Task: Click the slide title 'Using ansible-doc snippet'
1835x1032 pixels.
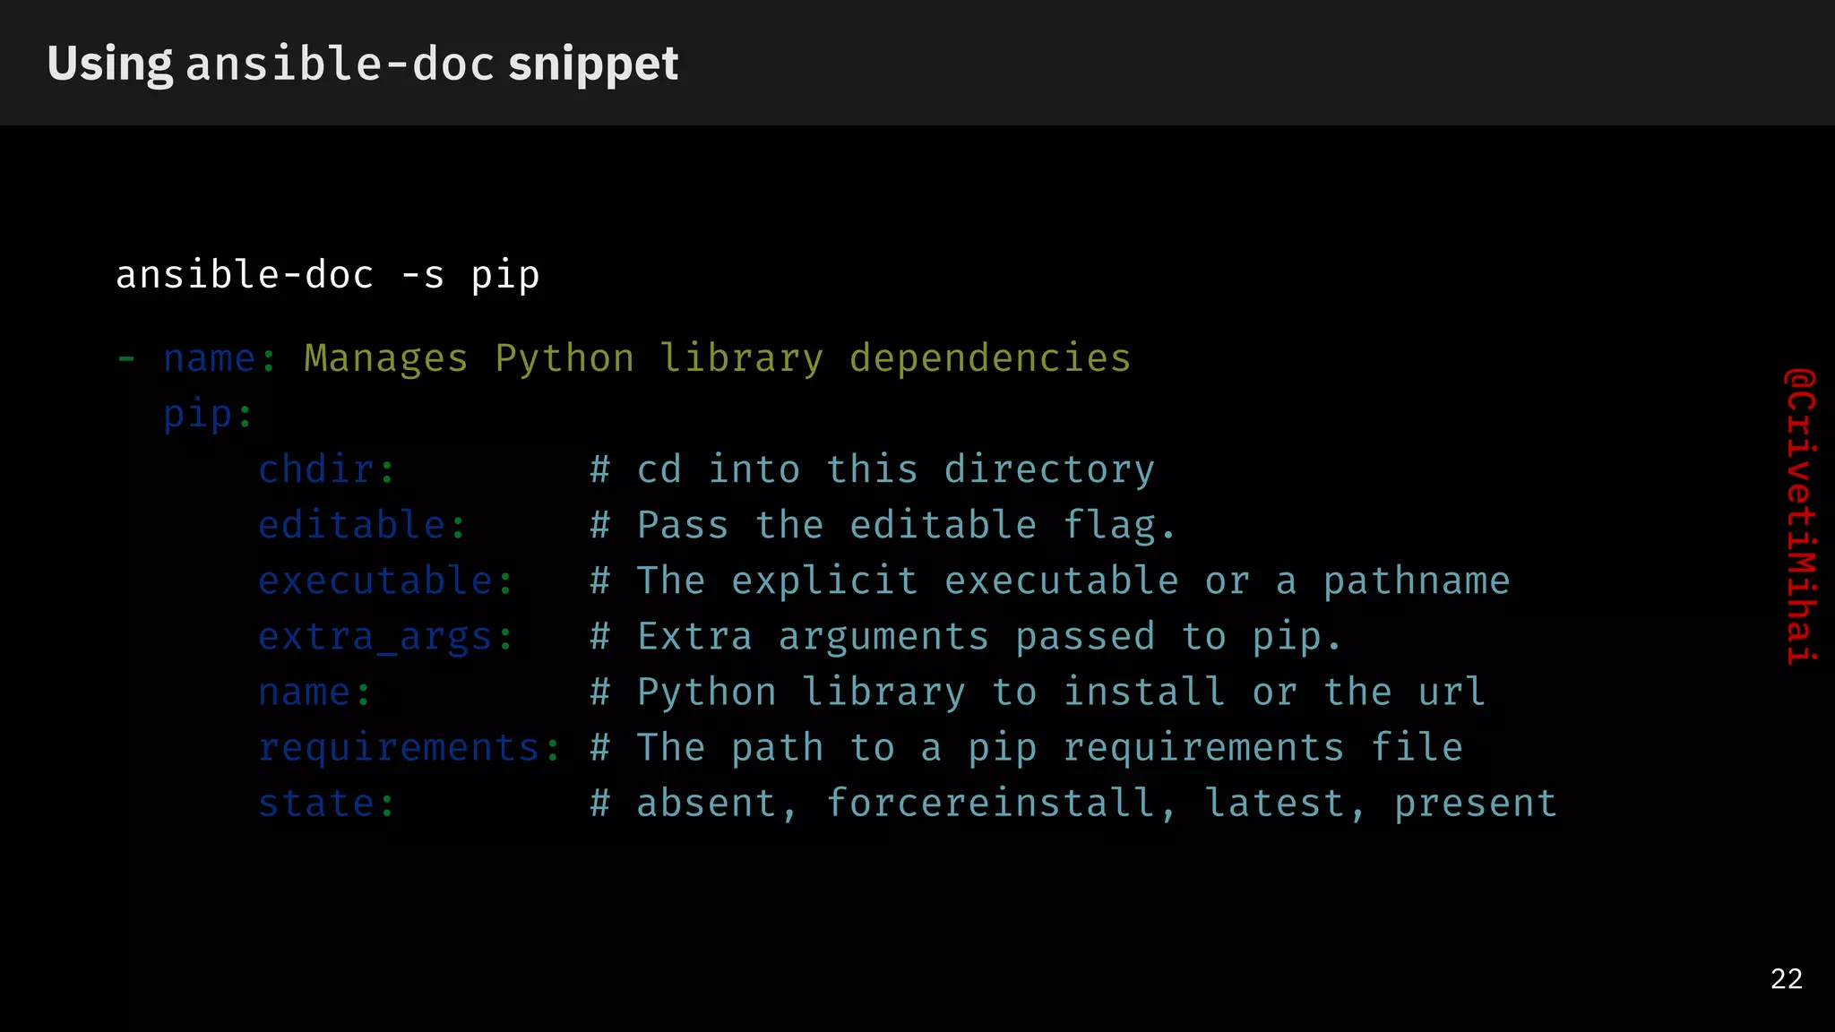Action: (x=363, y=64)
